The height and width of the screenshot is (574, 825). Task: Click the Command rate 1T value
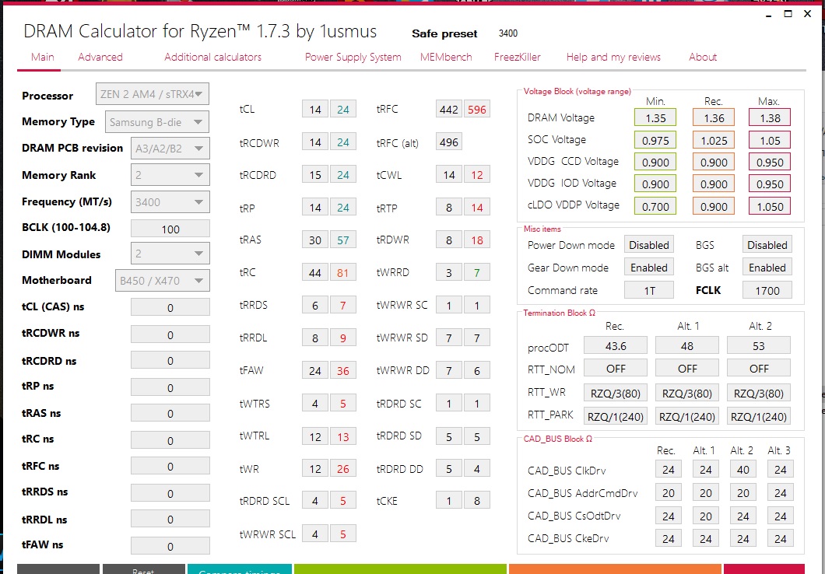tap(649, 290)
